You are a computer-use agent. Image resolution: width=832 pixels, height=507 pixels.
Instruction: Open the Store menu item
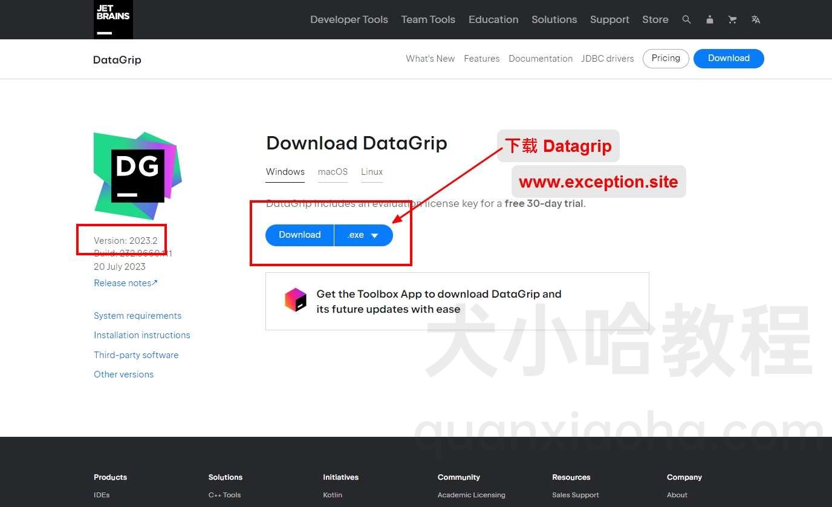coord(655,19)
